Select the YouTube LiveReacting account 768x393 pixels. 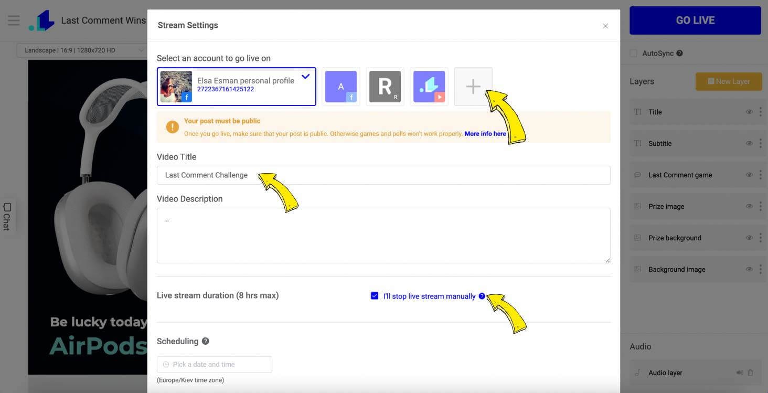[429, 87]
